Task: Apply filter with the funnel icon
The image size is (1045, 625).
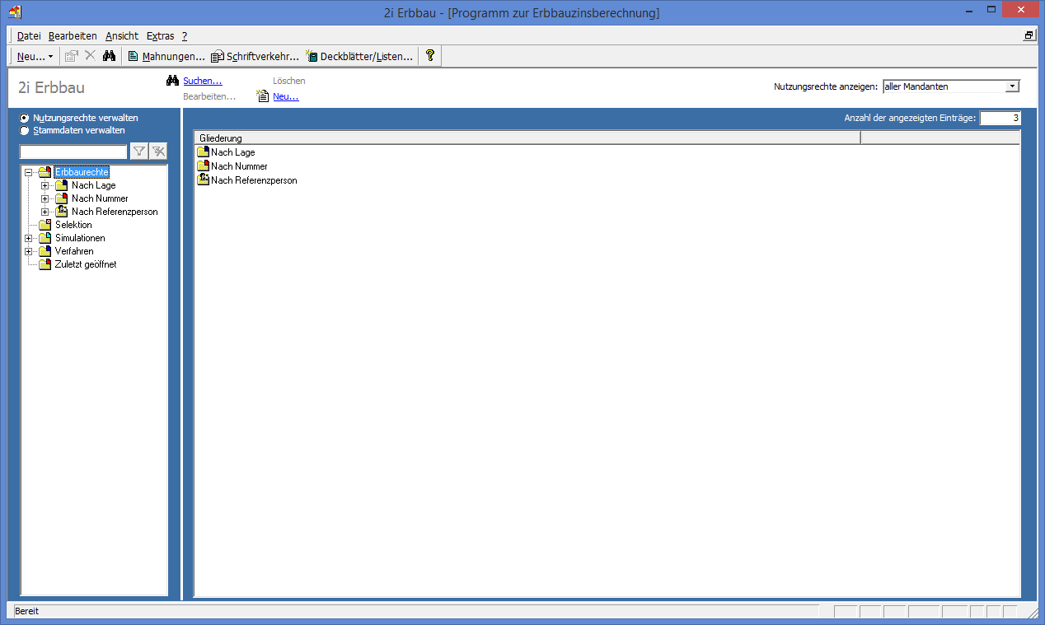Action: (x=139, y=151)
